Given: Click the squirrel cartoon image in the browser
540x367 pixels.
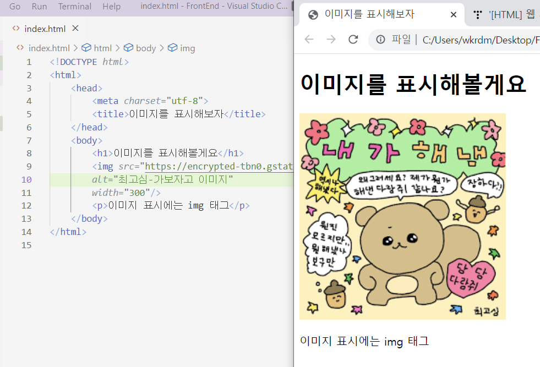Looking at the screenshot, I should (402, 217).
